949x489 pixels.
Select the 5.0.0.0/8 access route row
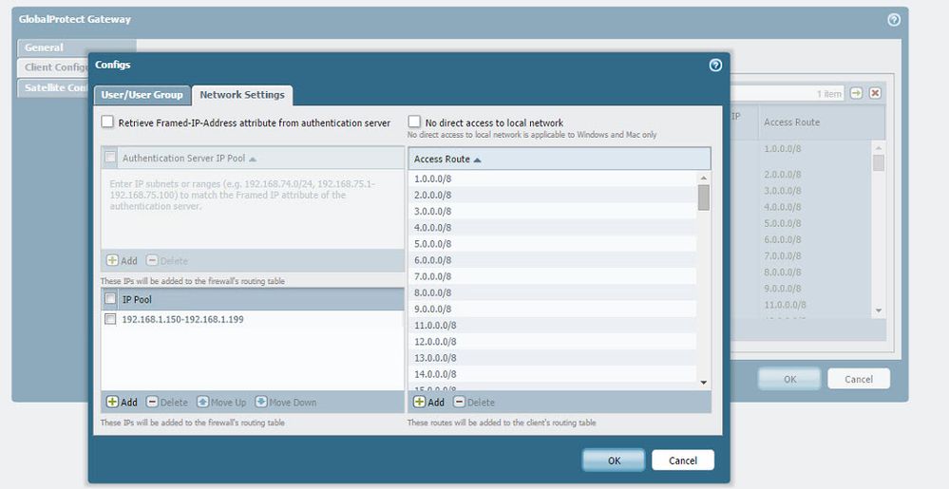pos(553,245)
